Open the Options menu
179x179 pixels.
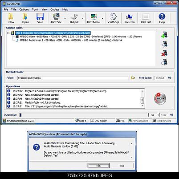(x=24, y=9)
